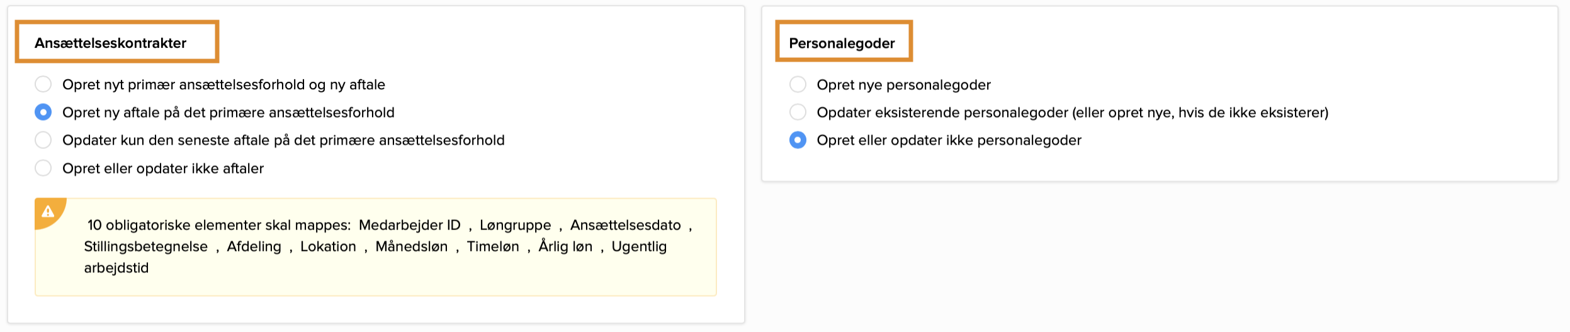Choose 'Opdater kun den seneste aftale' option
The width and height of the screenshot is (1570, 332).
[x=43, y=140]
